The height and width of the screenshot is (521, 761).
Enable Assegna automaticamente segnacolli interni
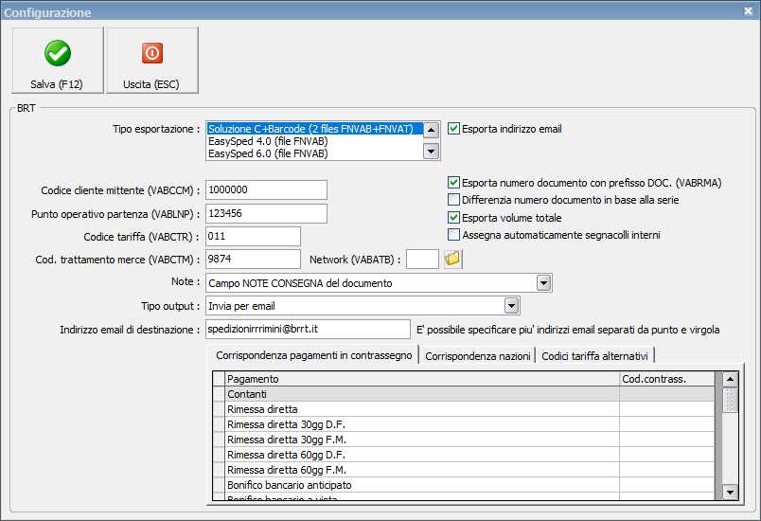(x=453, y=235)
